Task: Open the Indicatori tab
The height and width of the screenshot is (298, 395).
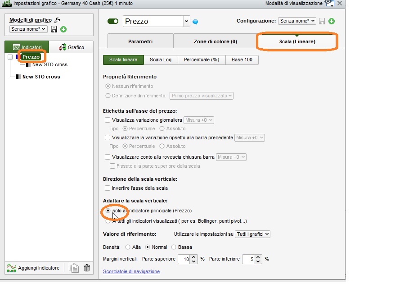Action: click(27, 47)
